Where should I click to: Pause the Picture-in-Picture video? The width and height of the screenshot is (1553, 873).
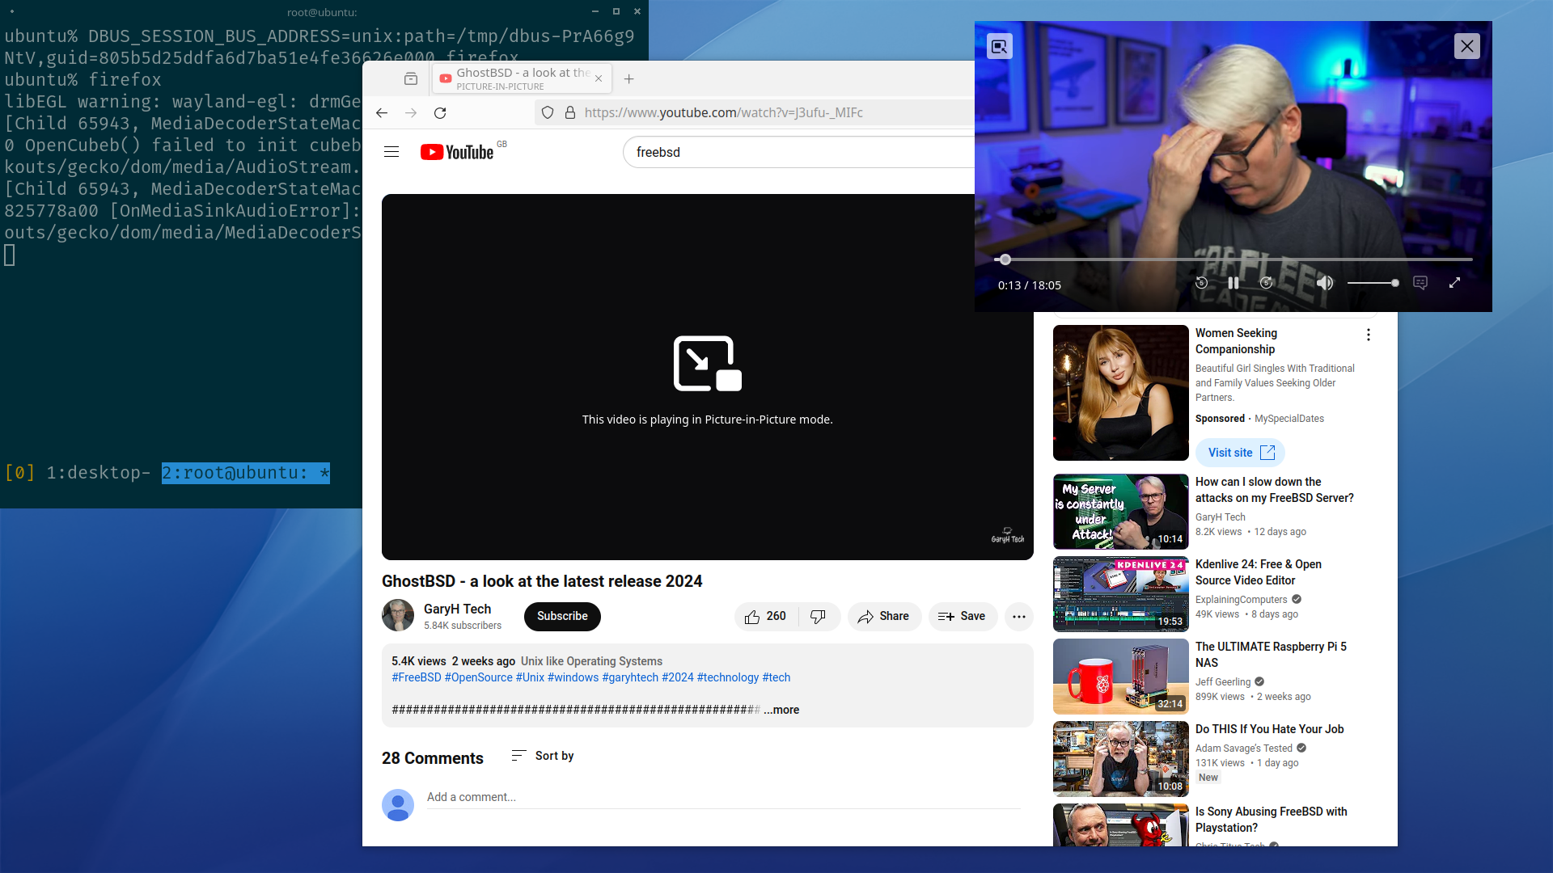[1234, 283]
